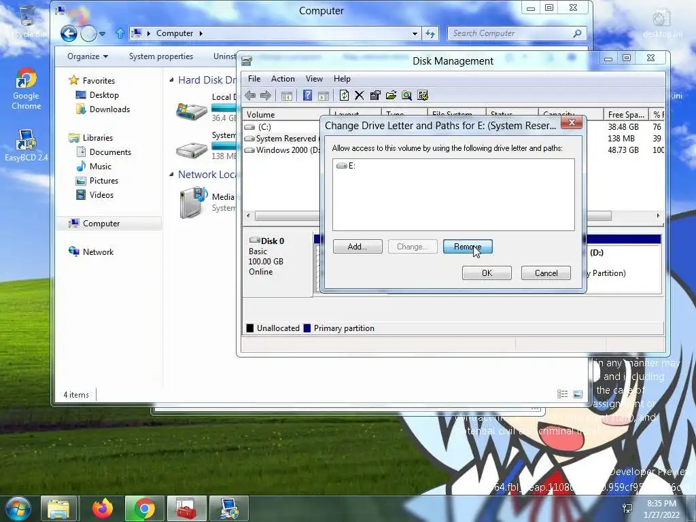Open recent locations dropdown beside Forward button
The width and height of the screenshot is (696, 522).
point(103,34)
